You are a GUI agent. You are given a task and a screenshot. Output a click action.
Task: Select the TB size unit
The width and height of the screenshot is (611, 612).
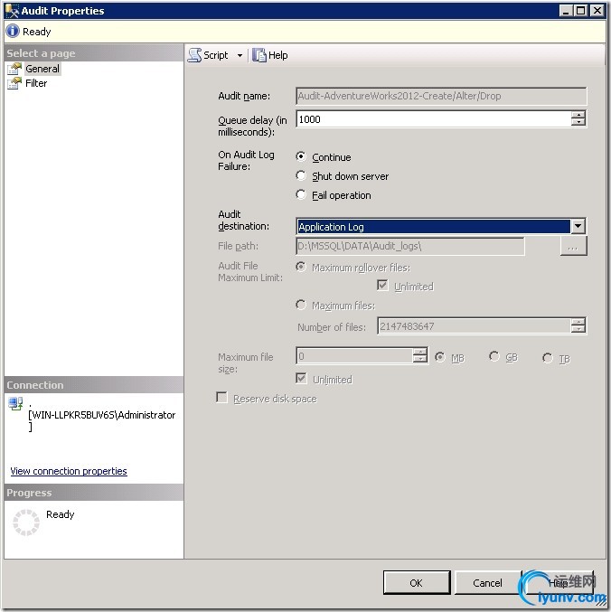pos(548,357)
